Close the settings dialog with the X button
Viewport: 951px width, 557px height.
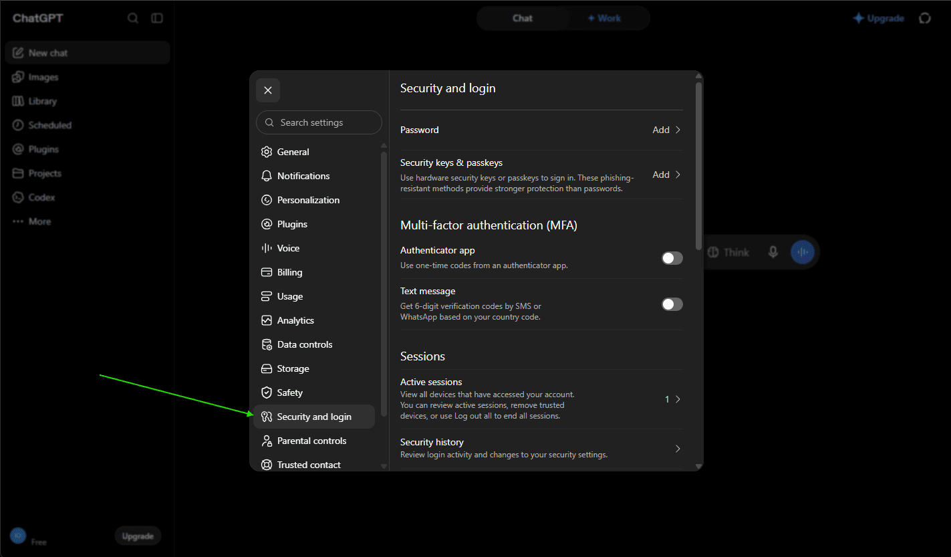[268, 90]
